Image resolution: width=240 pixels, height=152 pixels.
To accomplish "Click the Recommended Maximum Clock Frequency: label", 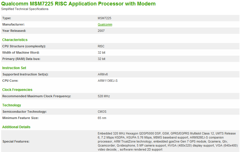I will click(x=37, y=96).
